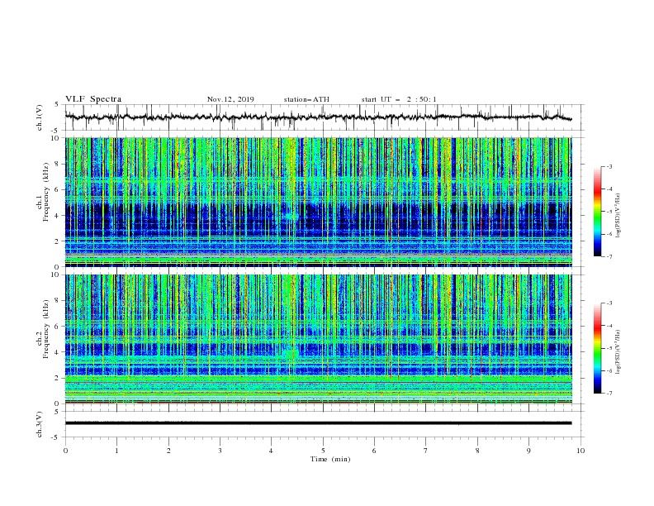
Task: Click the "-7" tick on the ch.2 colorbar
Action: pos(609,394)
